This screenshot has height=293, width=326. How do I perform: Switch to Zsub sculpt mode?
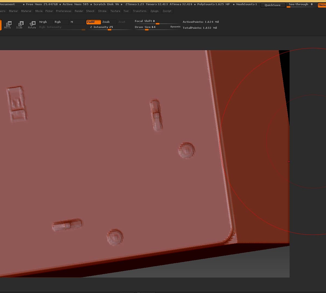point(109,22)
